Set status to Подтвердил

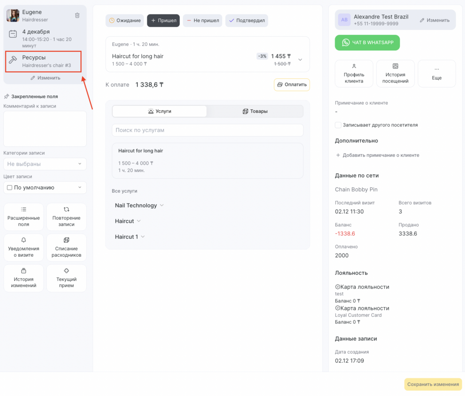point(247,20)
